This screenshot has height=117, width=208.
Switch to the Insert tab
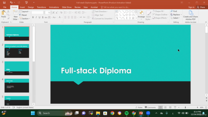(x=22, y=7)
